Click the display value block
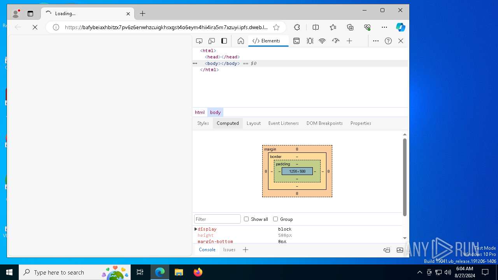 [285, 229]
